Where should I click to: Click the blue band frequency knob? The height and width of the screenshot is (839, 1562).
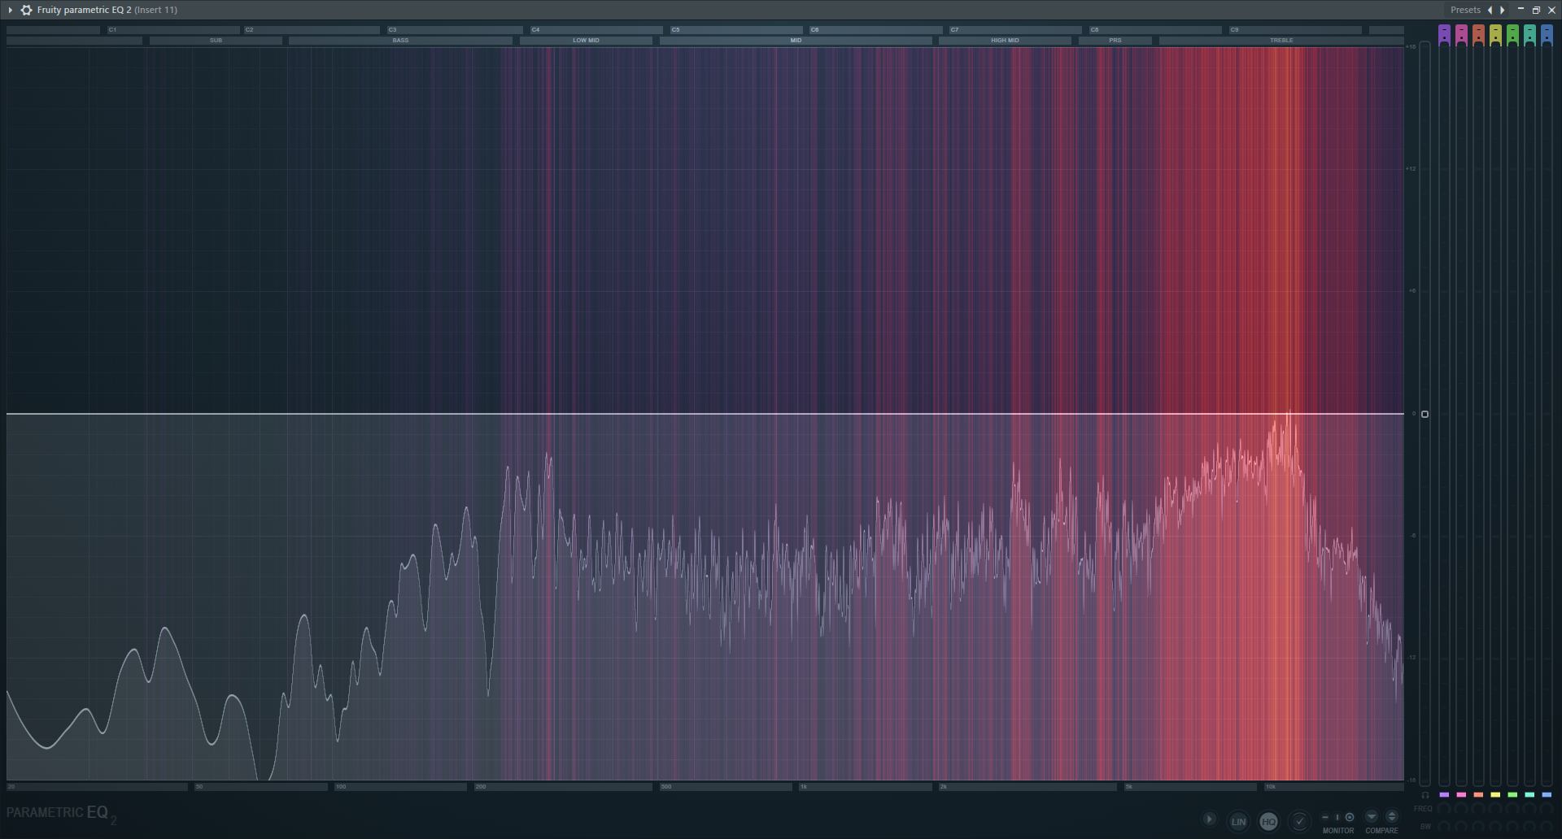1547,809
